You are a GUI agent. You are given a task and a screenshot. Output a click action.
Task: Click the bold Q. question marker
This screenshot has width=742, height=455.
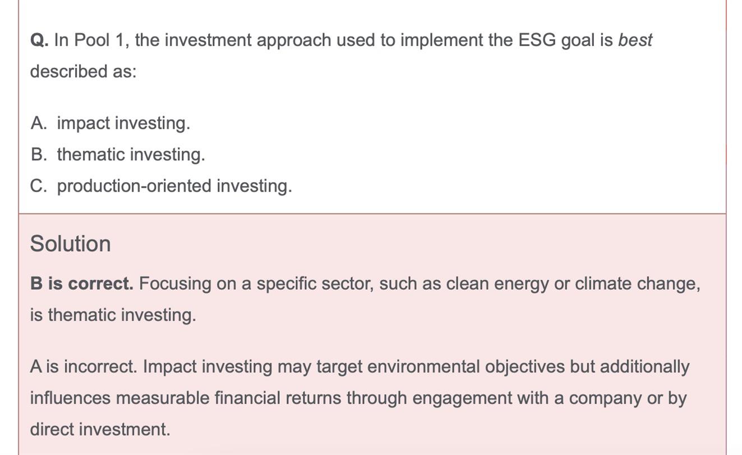[39, 40]
